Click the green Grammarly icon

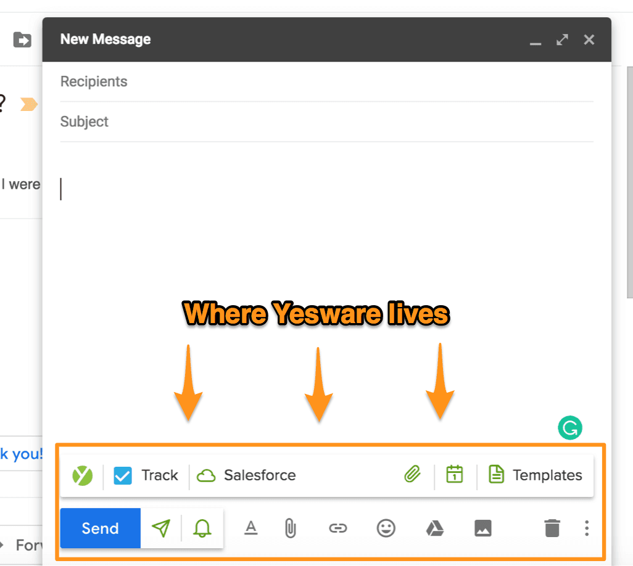[x=570, y=428]
